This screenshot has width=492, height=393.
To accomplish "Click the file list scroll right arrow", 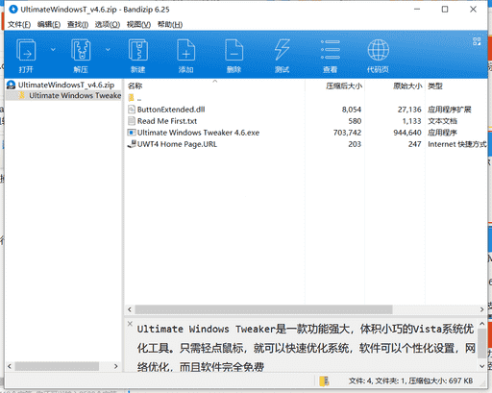I will [x=481, y=309].
